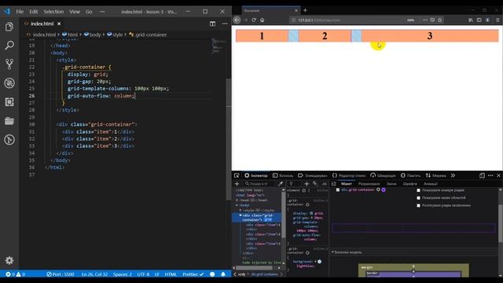Open the lightblue background color swatch
The width and height of the screenshot is (503, 283).
(319, 262)
